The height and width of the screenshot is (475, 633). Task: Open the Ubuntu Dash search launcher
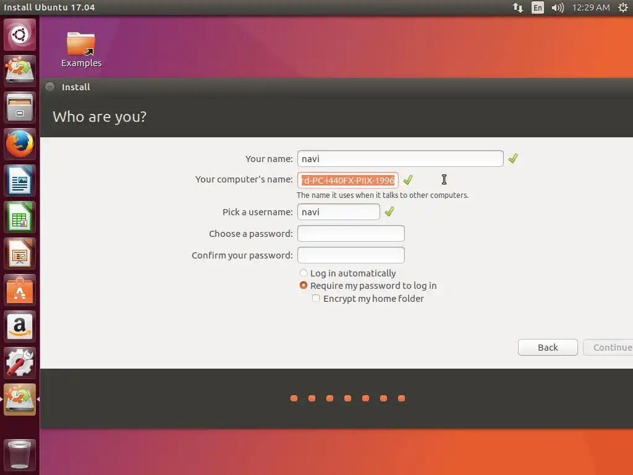click(x=20, y=35)
